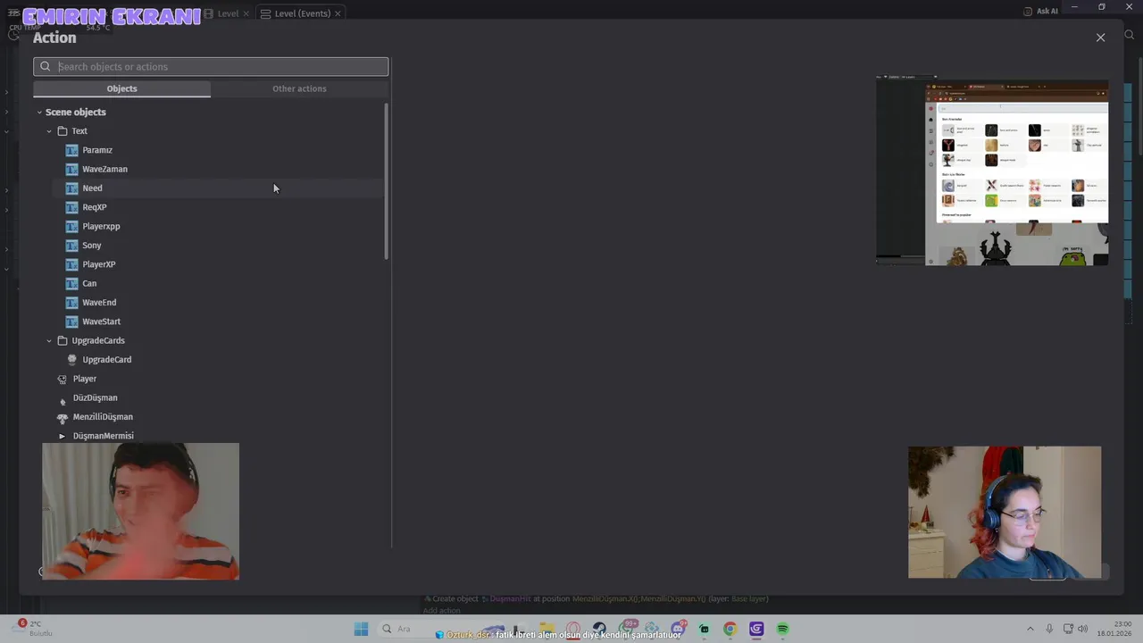Open Spotify from the taskbar
The height and width of the screenshot is (643, 1143).
coord(782,629)
